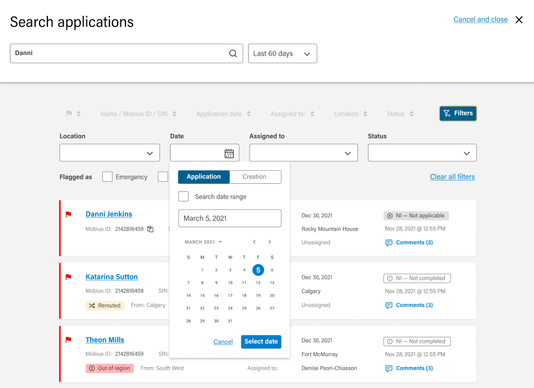Open the Last 60 days dropdown

(x=283, y=53)
